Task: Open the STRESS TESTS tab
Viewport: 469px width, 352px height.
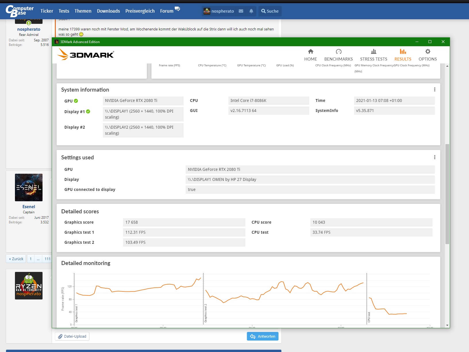Action: coord(374,55)
